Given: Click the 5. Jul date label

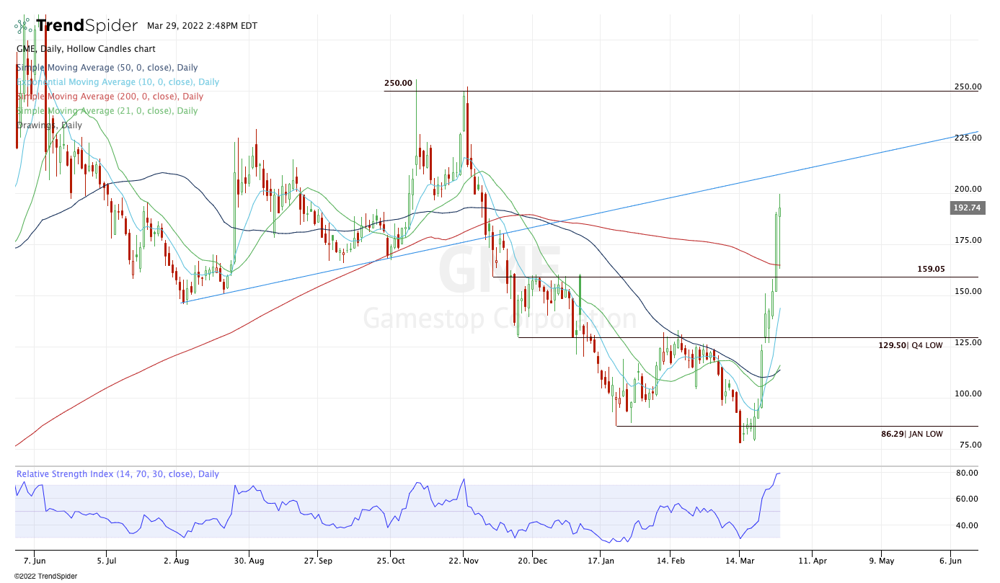Looking at the screenshot, I should 107,559.
